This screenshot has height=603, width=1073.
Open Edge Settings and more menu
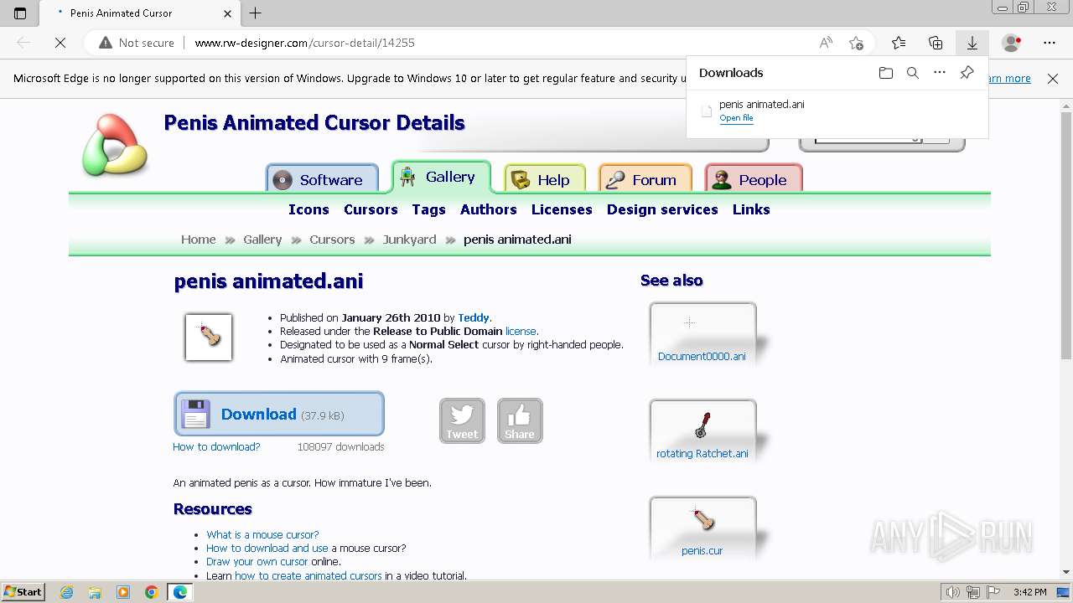tap(1050, 43)
